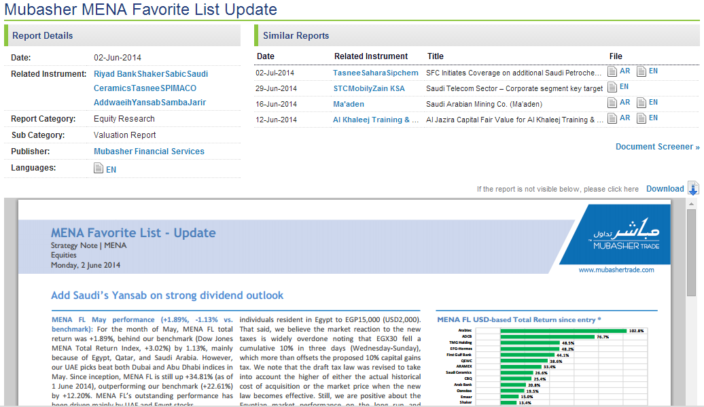This screenshot has height=407, width=704.
Task: Open the Shaker instrument link
Action: 151,74
